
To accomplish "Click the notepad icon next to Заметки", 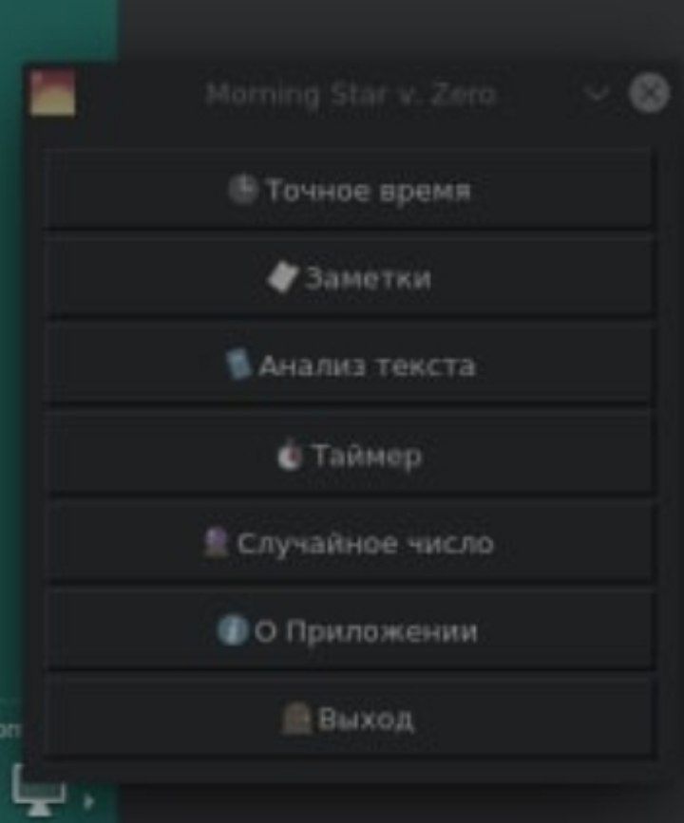I will (282, 278).
